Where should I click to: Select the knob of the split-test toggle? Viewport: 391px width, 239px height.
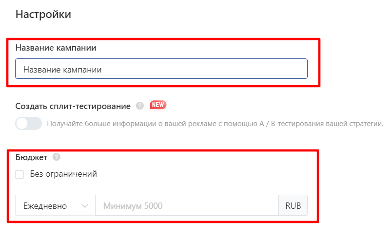click(x=22, y=124)
